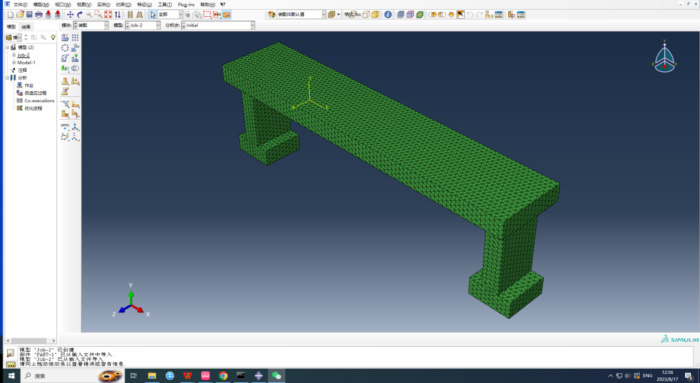This screenshot has width=700, height=383.
Task: Switch to the 结果 tab
Action: [27, 27]
